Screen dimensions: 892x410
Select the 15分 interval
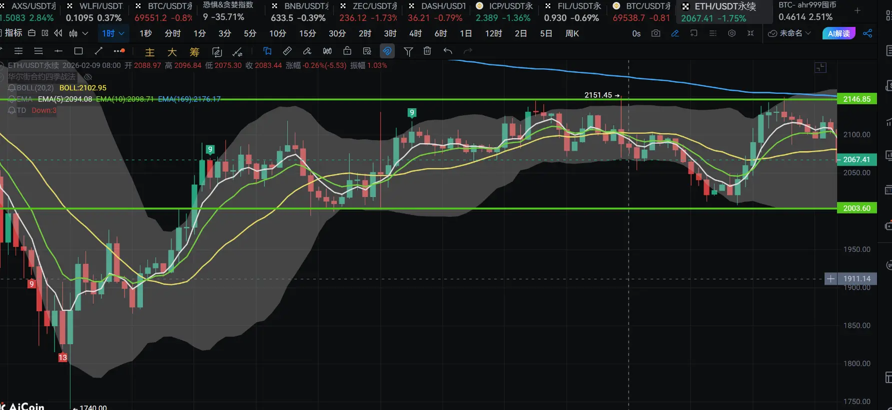coord(307,33)
